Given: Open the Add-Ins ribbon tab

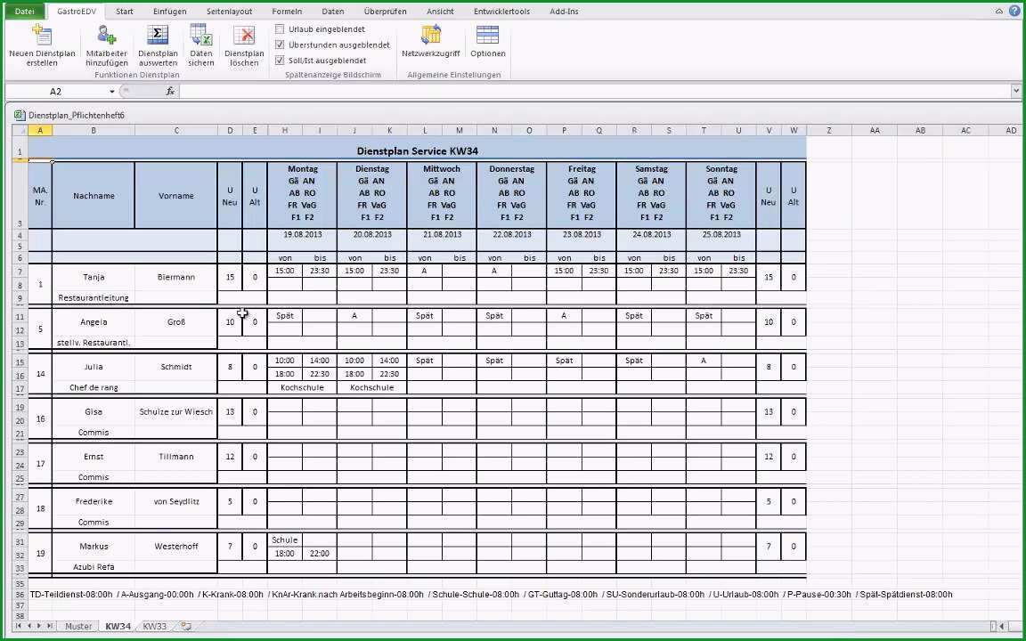Looking at the screenshot, I should (x=564, y=11).
